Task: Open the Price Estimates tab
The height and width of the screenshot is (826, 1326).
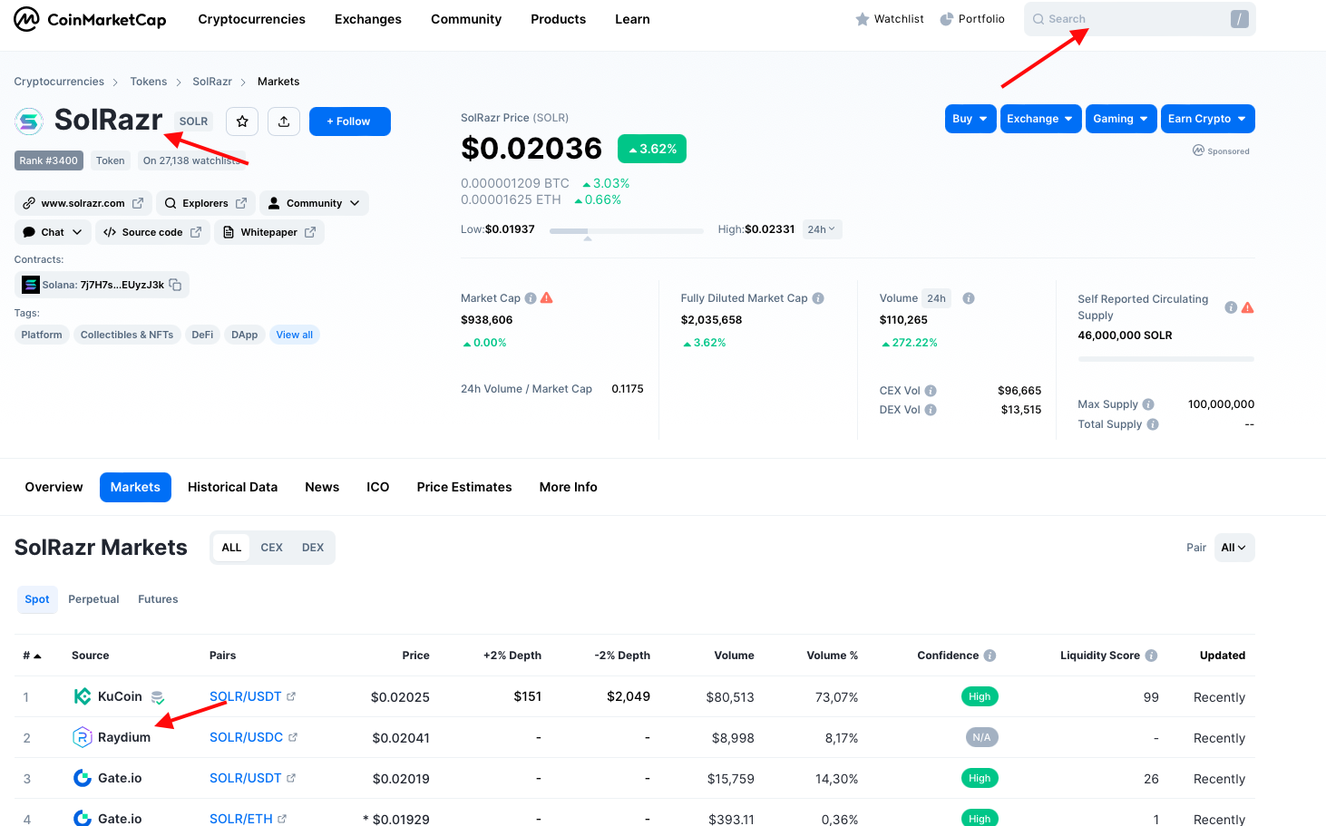Action: (464, 487)
